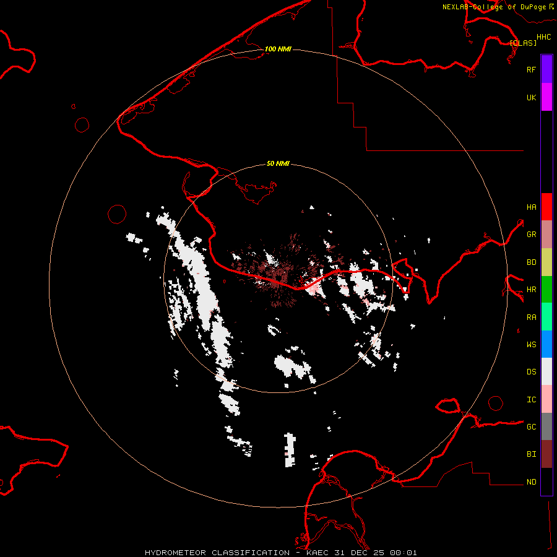
Task: Click the NEXLAB-College of DuPage credit text
Action: point(494,7)
